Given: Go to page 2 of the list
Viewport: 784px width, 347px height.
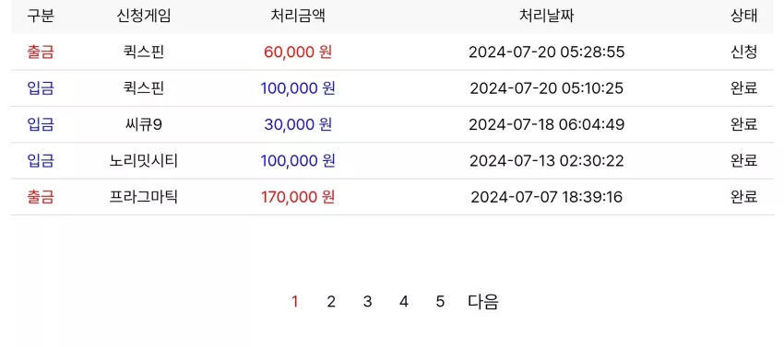Looking at the screenshot, I should tap(331, 302).
